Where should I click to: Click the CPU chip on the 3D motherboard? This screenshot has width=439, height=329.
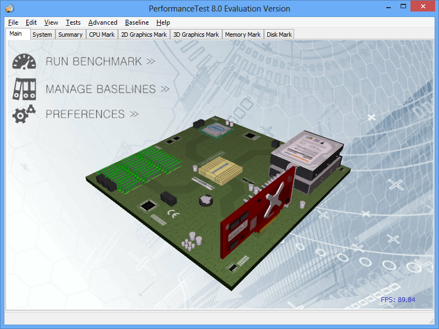[216, 130]
